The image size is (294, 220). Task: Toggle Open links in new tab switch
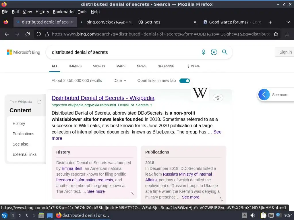tap(185, 80)
